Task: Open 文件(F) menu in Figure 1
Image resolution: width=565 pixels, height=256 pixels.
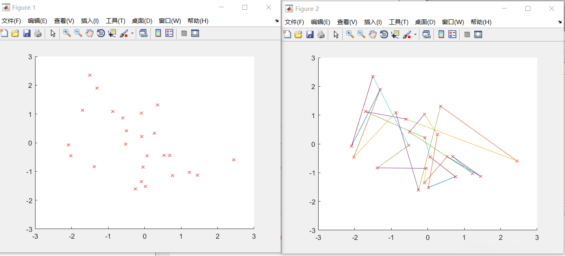Action: coord(11,21)
